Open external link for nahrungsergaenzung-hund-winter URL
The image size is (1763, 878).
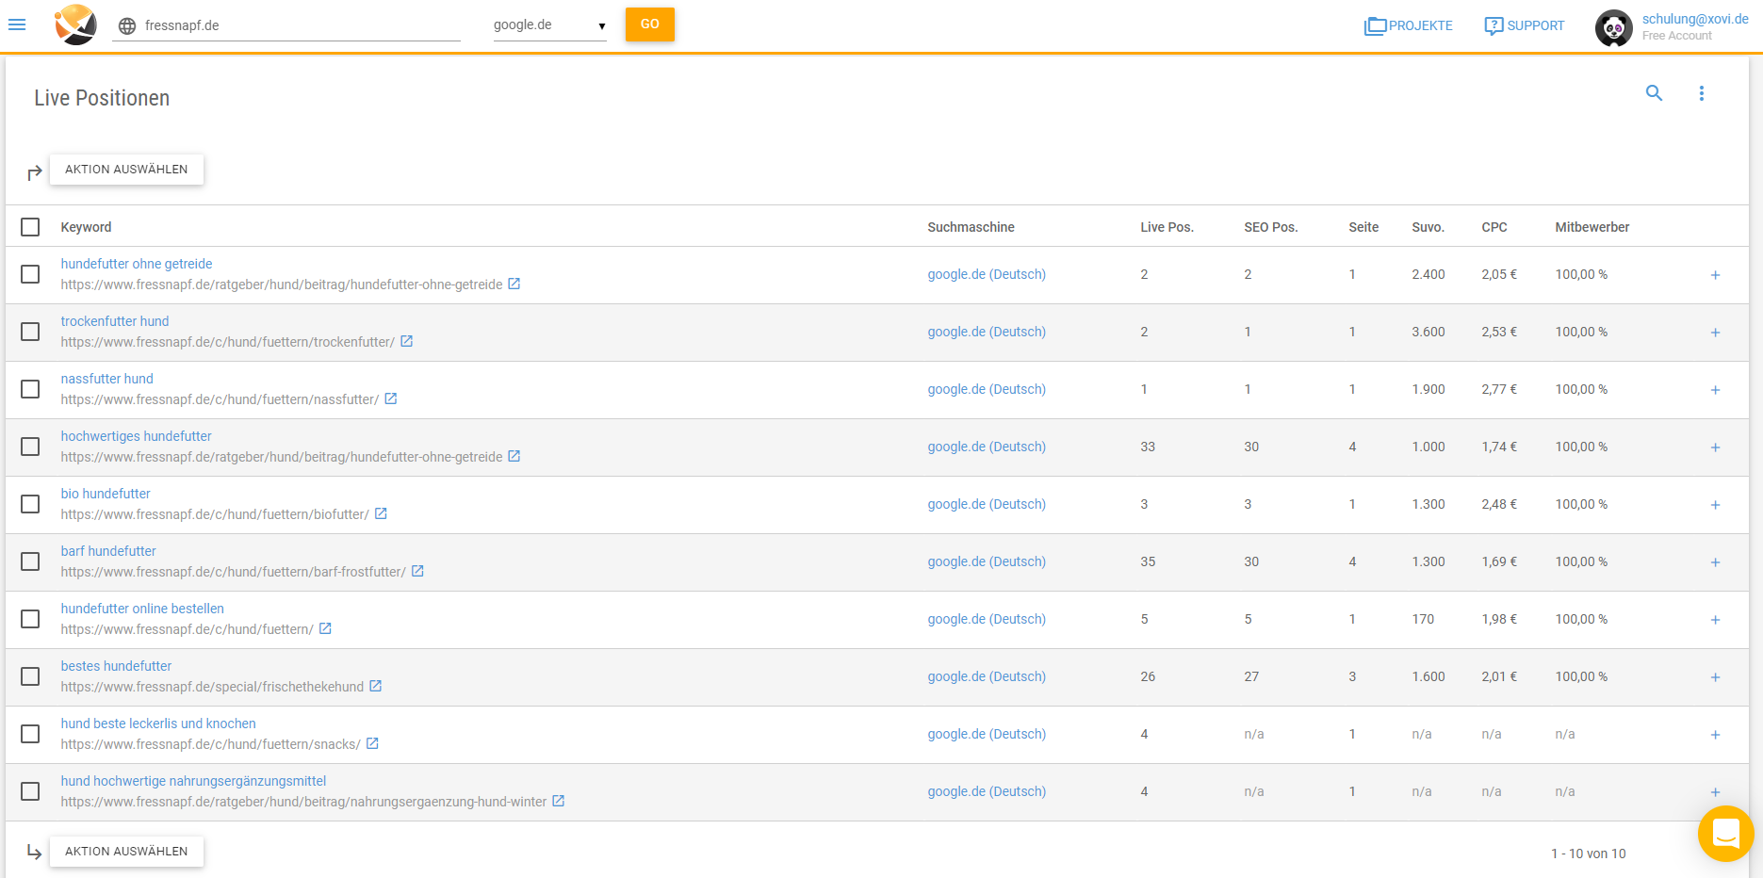click(559, 801)
